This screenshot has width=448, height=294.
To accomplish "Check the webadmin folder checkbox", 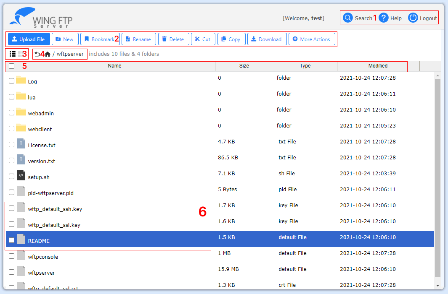I will pos(11,113).
